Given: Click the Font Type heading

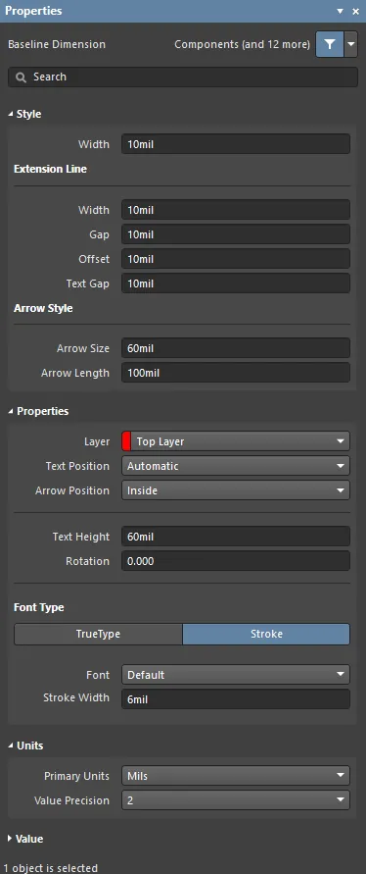Looking at the screenshot, I should click(x=38, y=607).
